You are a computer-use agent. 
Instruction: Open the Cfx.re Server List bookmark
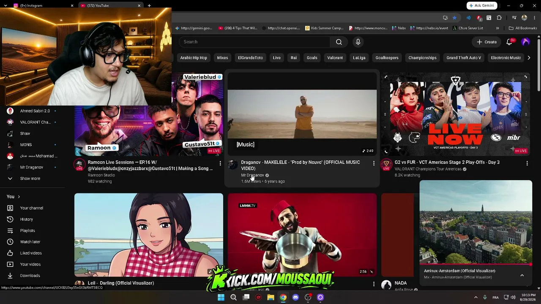point(468,28)
